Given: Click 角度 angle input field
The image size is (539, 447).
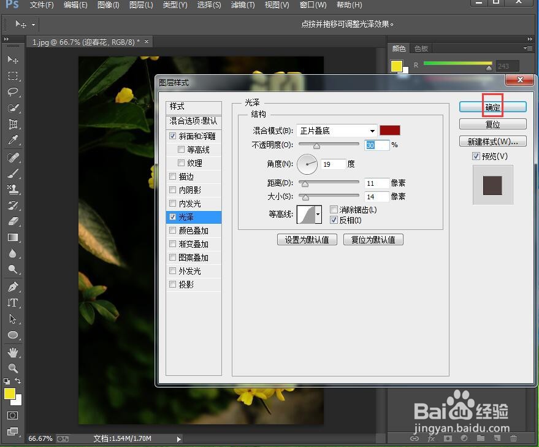Looking at the screenshot, I should click(x=333, y=164).
